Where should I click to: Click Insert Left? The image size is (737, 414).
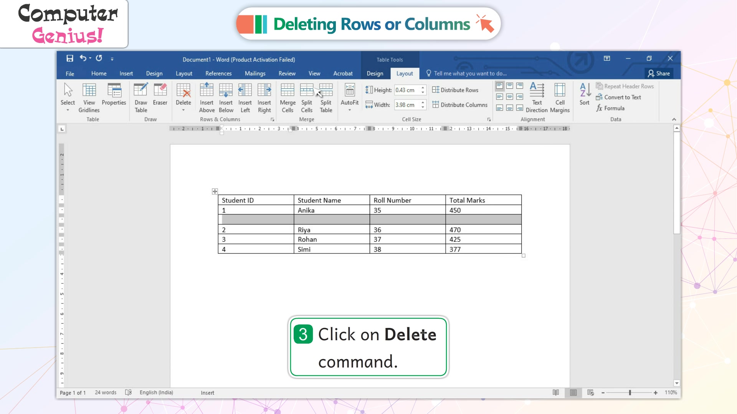coord(245,98)
